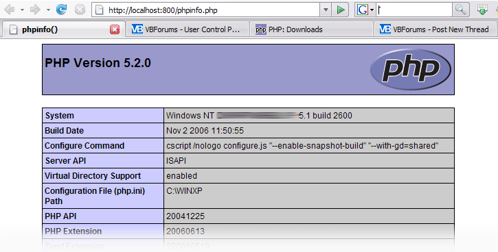Click the Stop loading icon
Image resolution: width=498 pixels, height=252 pixels.
point(80,10)
